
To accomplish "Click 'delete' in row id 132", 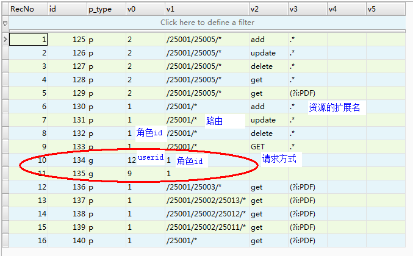I will click(262, 133).
